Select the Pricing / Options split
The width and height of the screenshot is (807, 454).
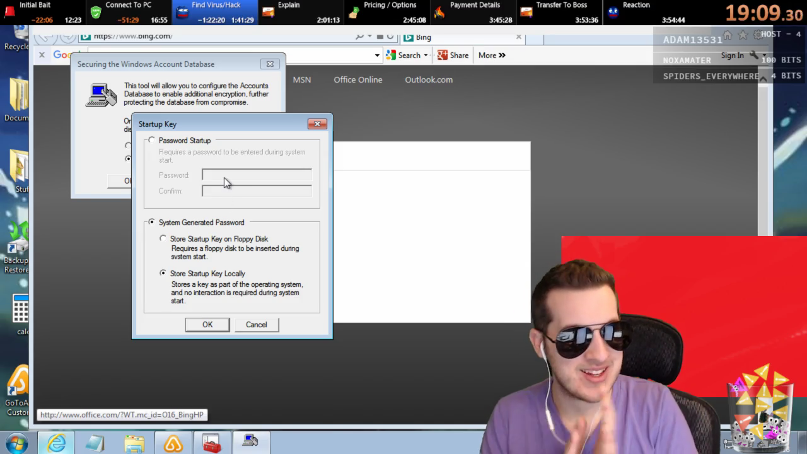387,13
